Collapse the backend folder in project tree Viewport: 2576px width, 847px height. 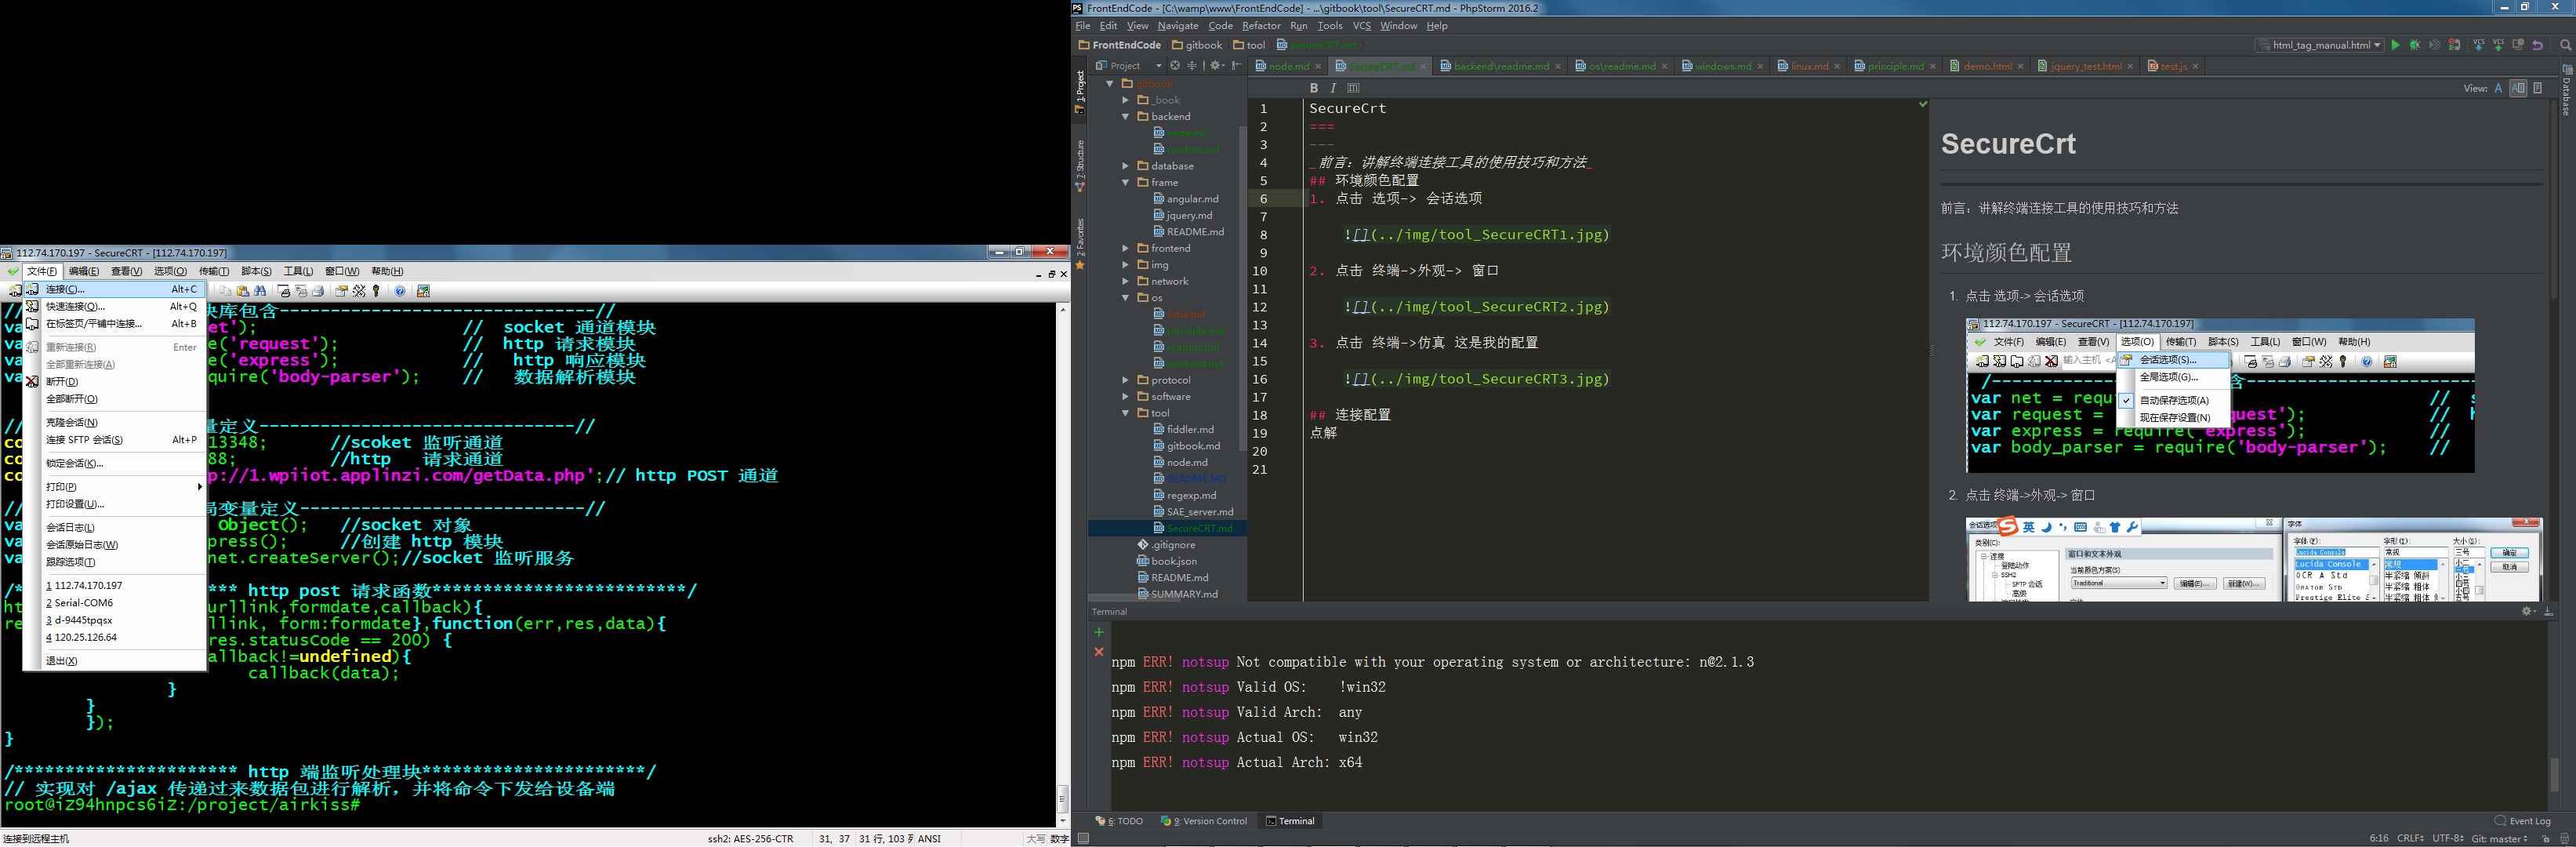click(1125, 117)
